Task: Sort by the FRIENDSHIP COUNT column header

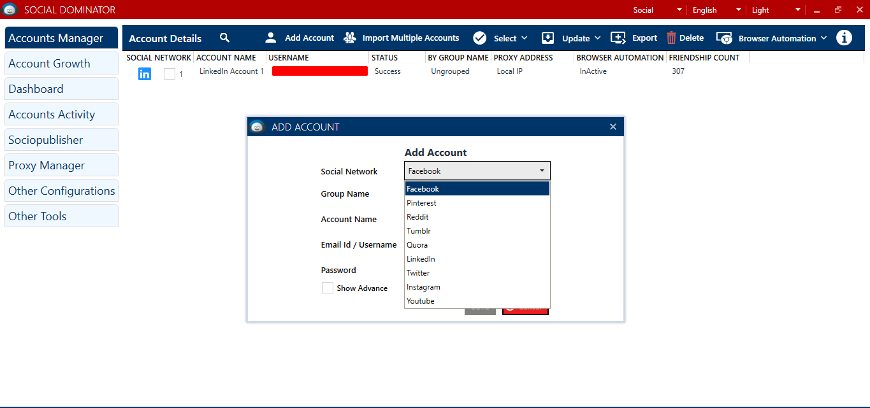Action: (x=704, y=57)
